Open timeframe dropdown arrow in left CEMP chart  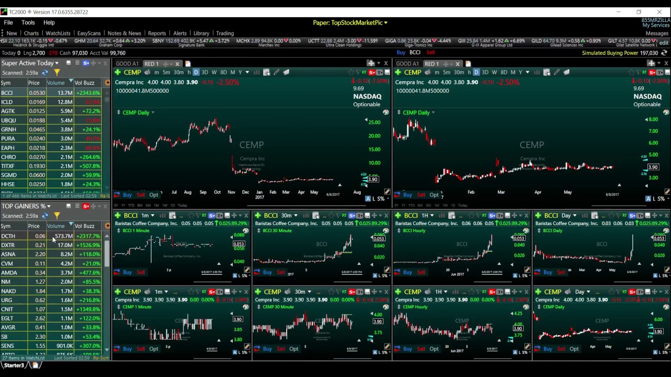coord(247,72)
